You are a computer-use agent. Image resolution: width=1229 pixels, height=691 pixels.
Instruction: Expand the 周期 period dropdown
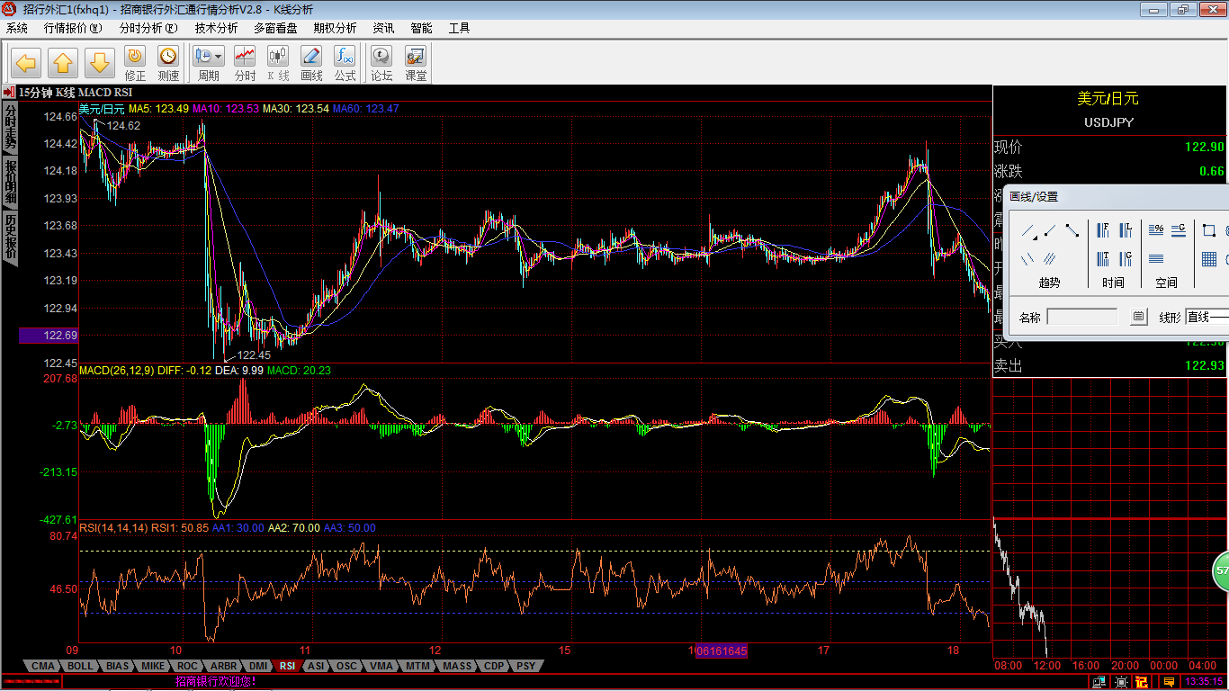217,57
